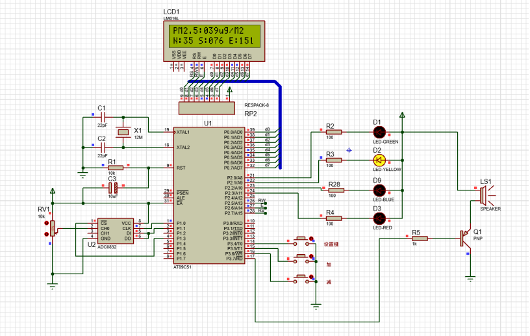Select resistor R2 symbol
Viewport: 530px width, 336px height.
[334, 133]
